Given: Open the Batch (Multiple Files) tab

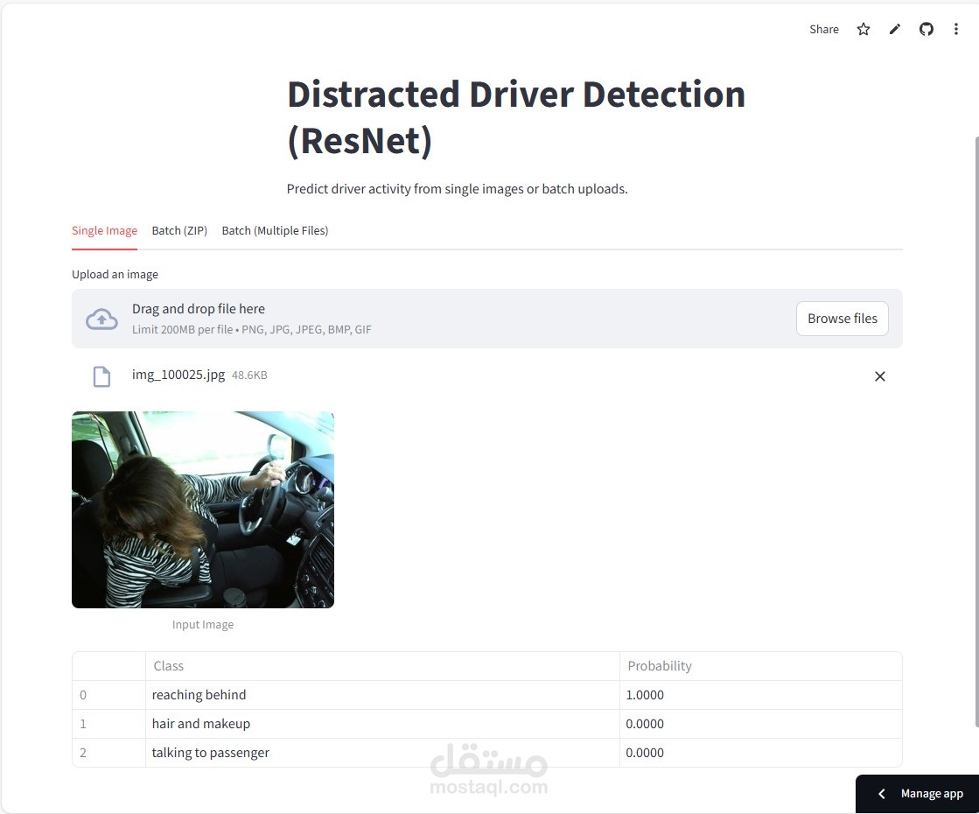Looking at the screenshot, I should click(x=275, y=230).
